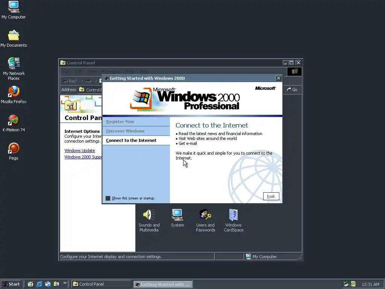Image resolution: width=385 pixels, height=289 pixels.
Task: Click the folder search quick launch icon
Action: coord(56,284)
